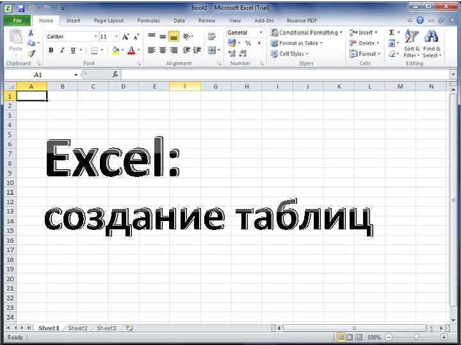
Task: Click Excel Help question mark icon
Action: [x=420, y=20]
